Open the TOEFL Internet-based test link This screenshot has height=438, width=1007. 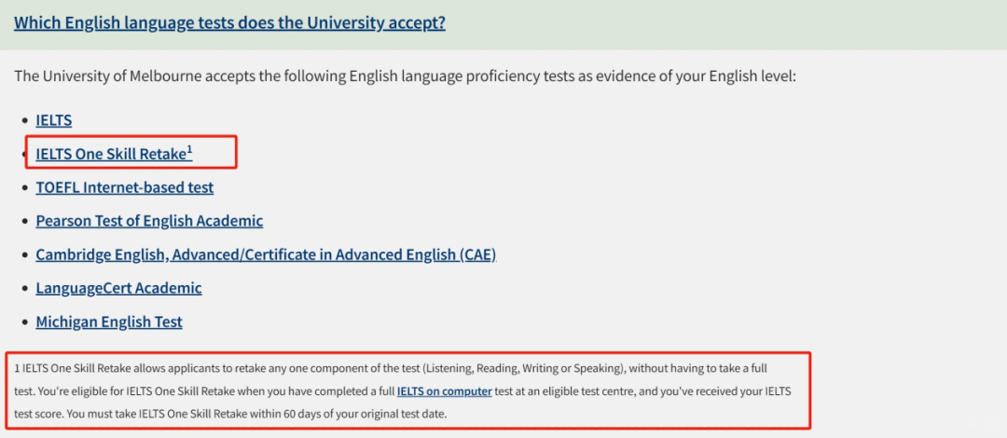click(124, 187)
